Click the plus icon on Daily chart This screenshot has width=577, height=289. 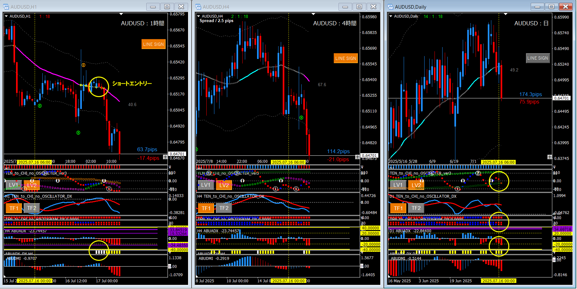550,157
